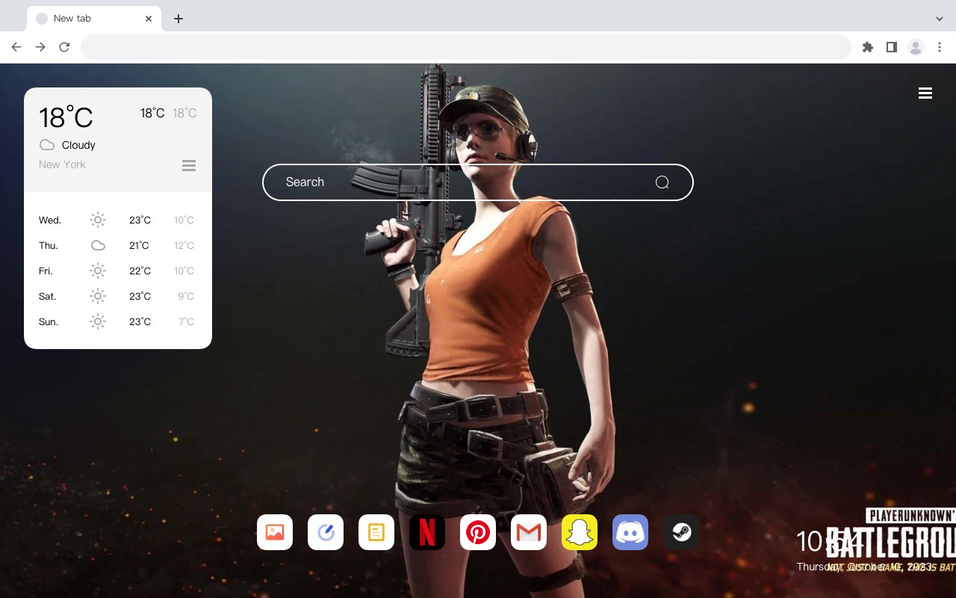Focus the Chrome address bar
This screenshot has height=598, width=956.
pos(466,47)
